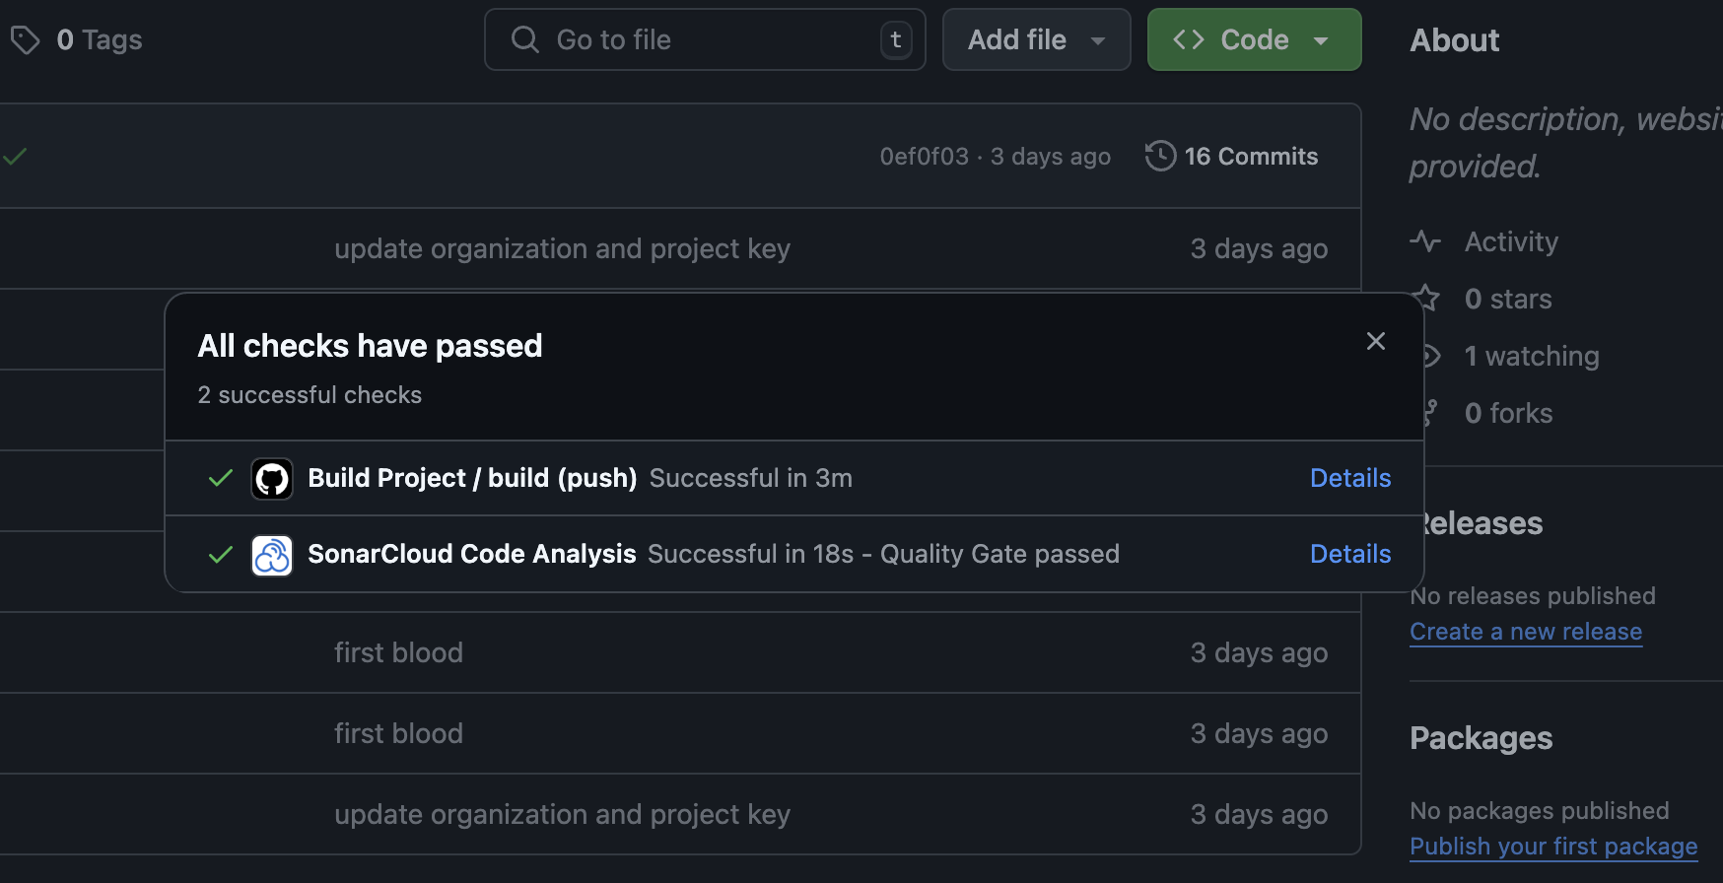Open the 0 stars link

pos(1508,299)
